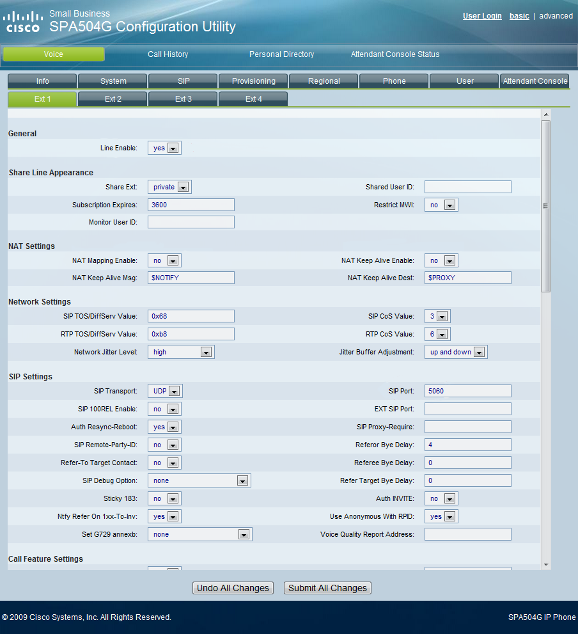
Task: Open the Provisioning tab
Action: pyautogui.click(x=254, y=81)
